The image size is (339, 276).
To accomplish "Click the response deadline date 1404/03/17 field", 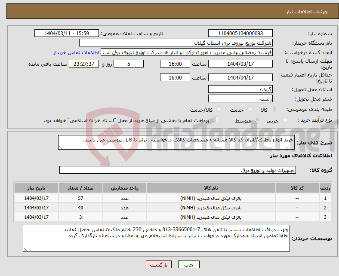I will 240,64.
